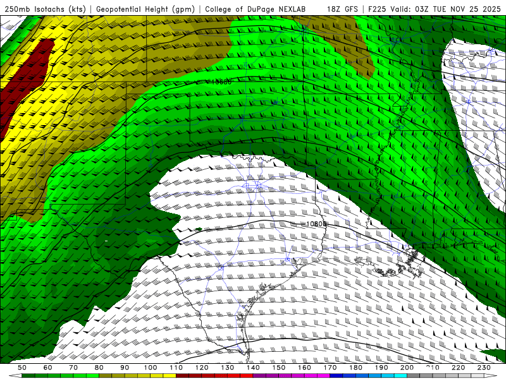This screenshot has height=379, width=506.
Task: Click the 170 value on the color scale
Action: tap(330, 368)
